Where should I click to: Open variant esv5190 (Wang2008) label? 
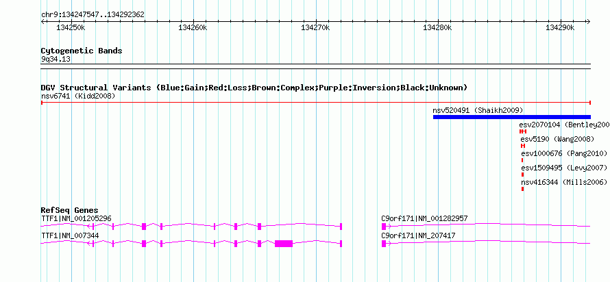[x=557, y=139]
